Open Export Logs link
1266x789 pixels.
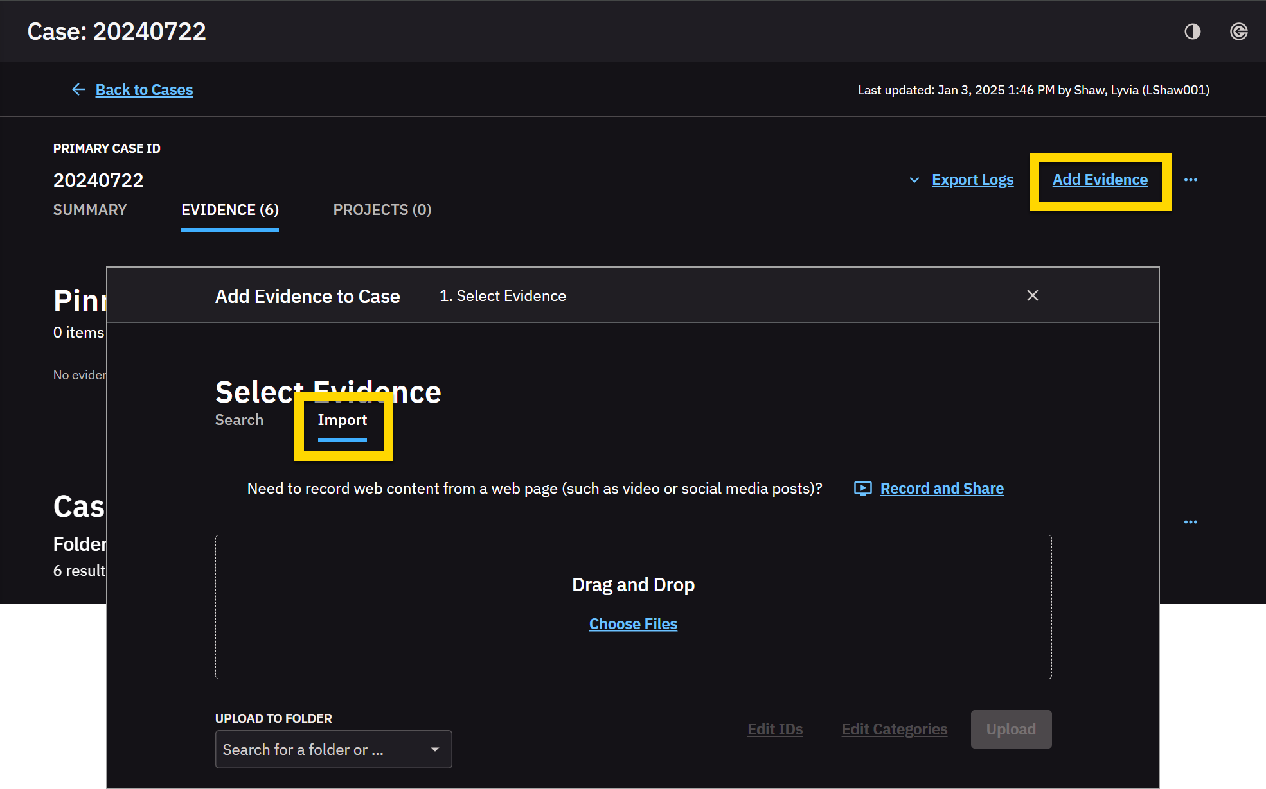click(x=972, y=180)
